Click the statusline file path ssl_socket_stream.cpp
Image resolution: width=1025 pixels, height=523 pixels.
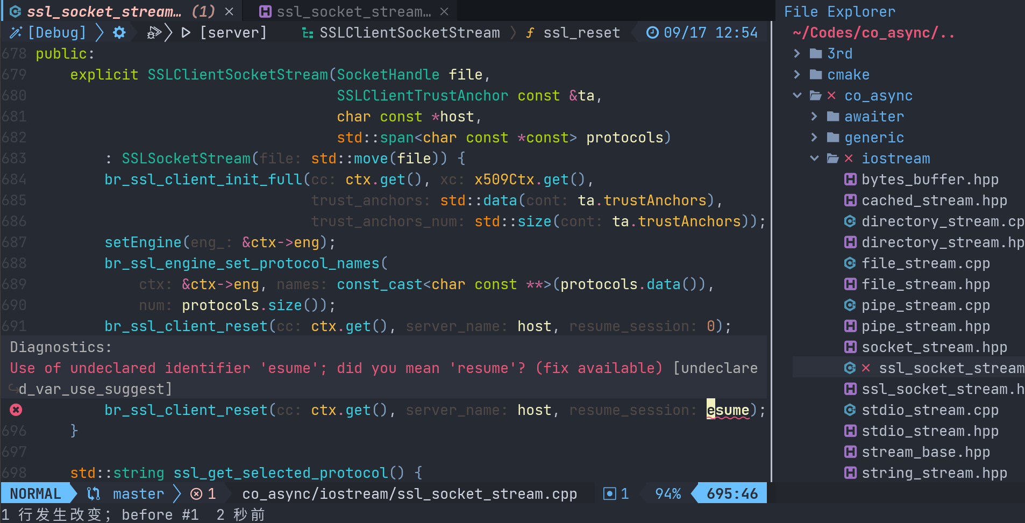(x=409, y=493)
